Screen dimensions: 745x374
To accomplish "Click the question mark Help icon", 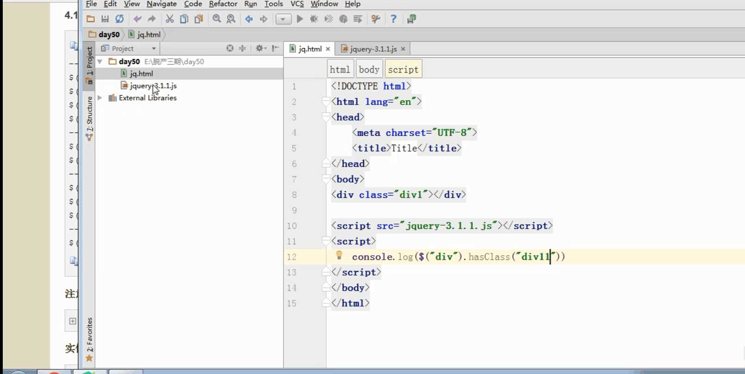I will 393,19.
